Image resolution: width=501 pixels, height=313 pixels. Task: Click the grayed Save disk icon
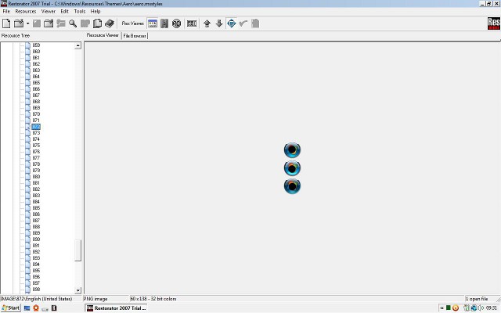click(x=37, y=23)
